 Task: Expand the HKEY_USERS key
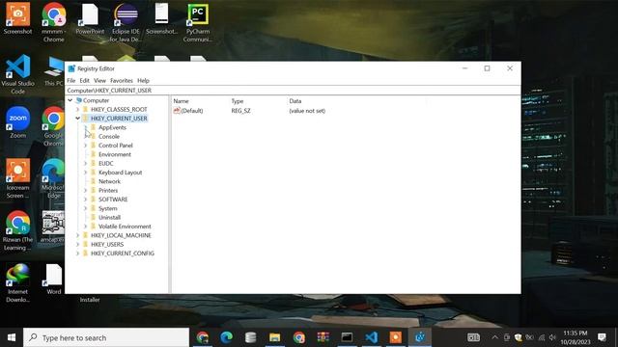[x=77, y=244]
